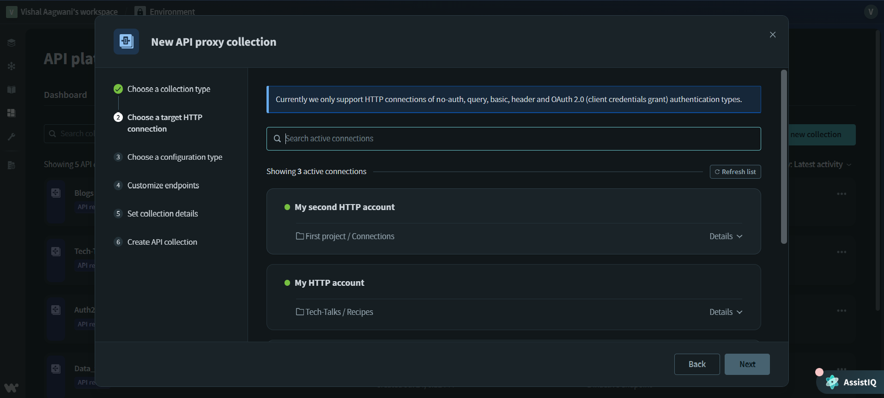Click the search magnifier inside active connections field
The width and height of the screenshot is (884, 398).
[x=277, y=139]
